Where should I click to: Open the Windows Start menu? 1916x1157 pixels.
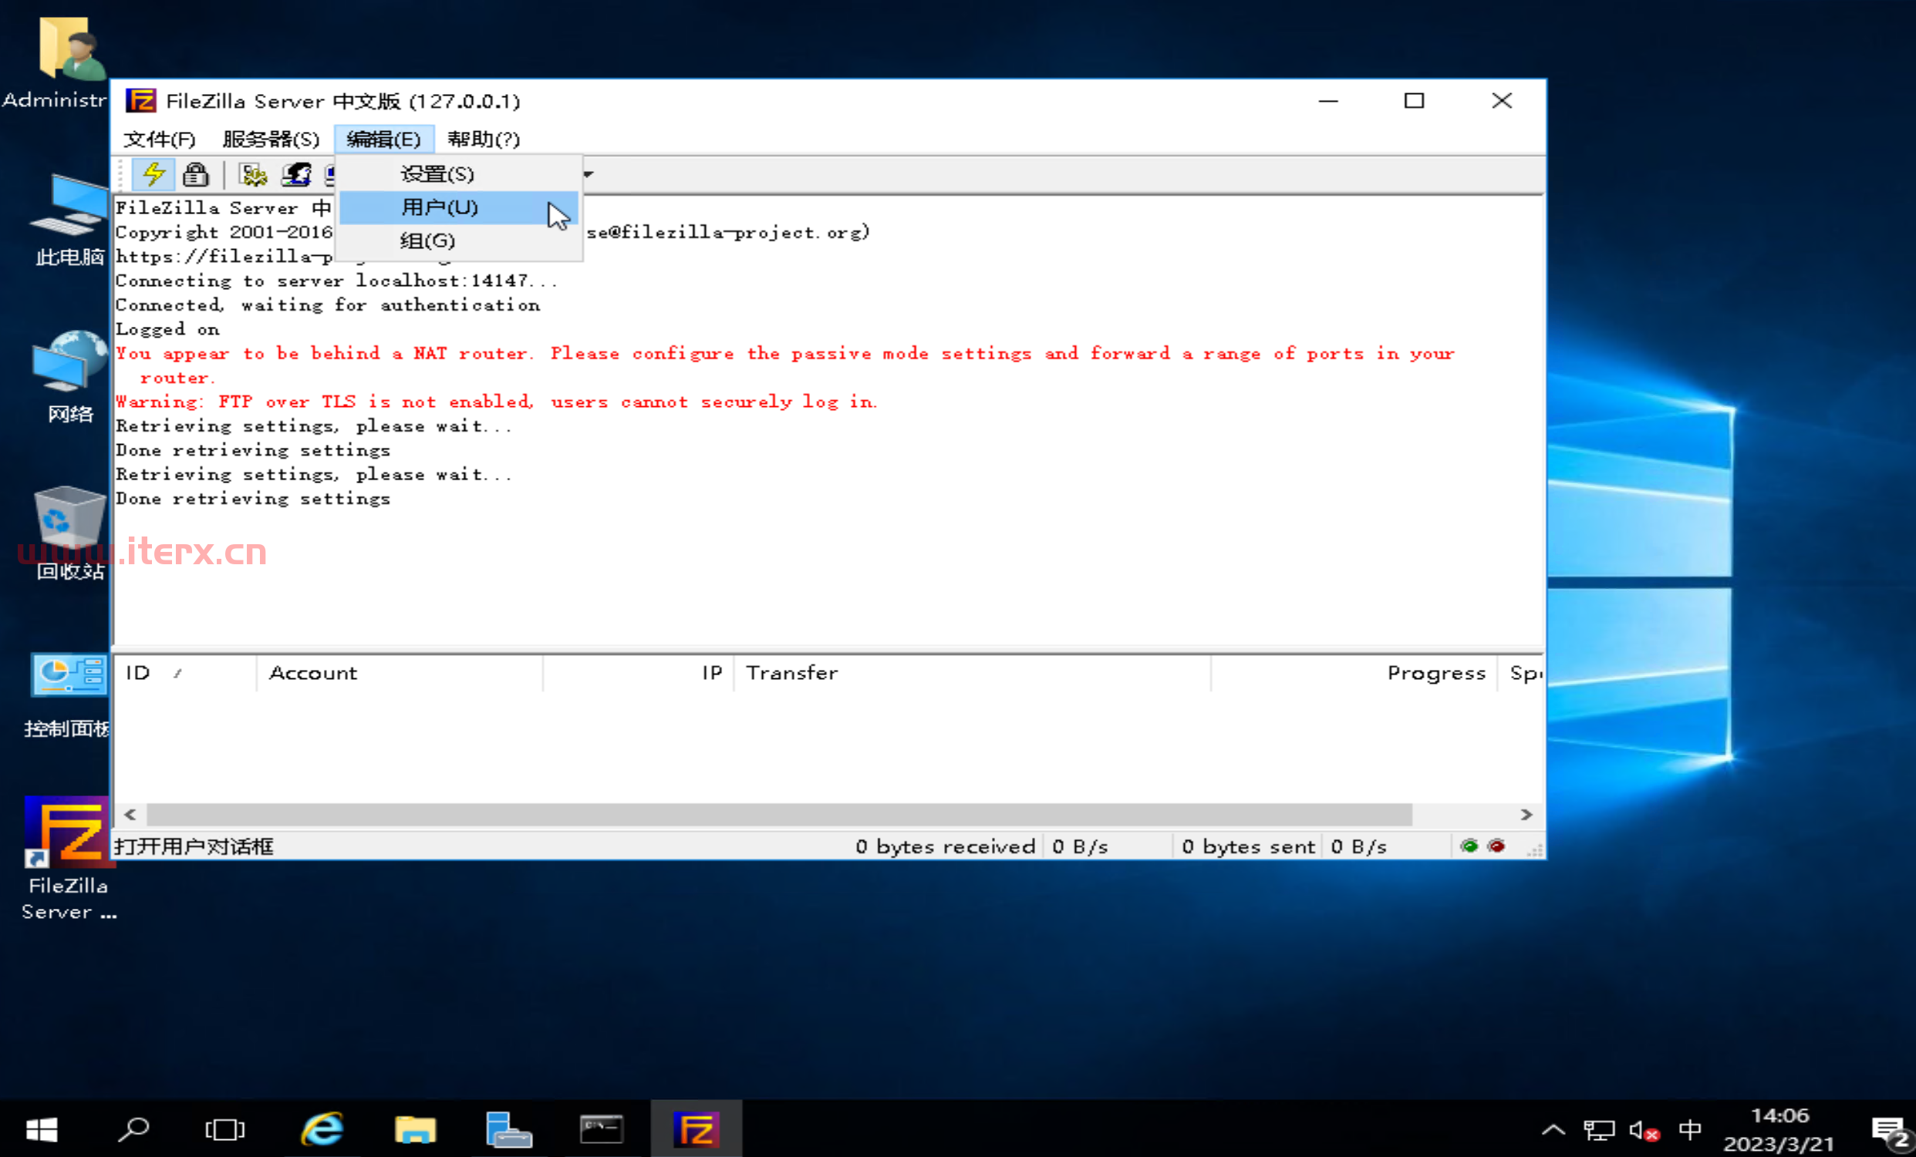(41, 1129)
